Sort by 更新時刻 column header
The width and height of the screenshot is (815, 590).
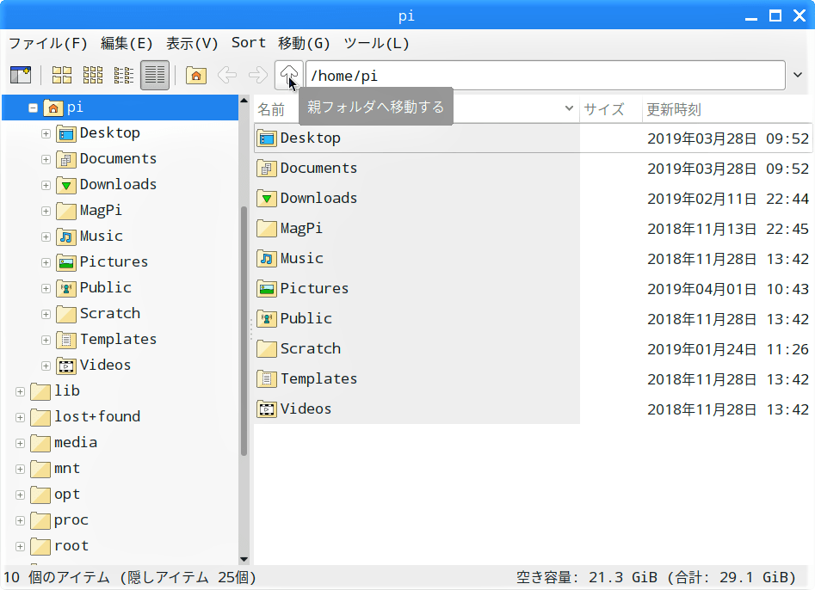727,109
